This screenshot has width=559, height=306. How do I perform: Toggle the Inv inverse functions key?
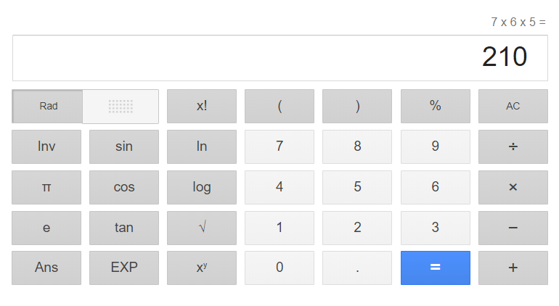point(46,146)
